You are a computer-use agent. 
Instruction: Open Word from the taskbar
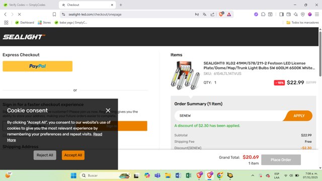(178, 175)
